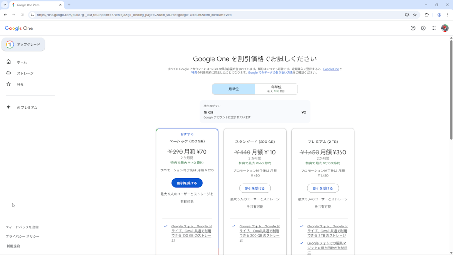Click the おすすめ recommended label
Viewport: 453px width, 255px height.
coord(187,135)
